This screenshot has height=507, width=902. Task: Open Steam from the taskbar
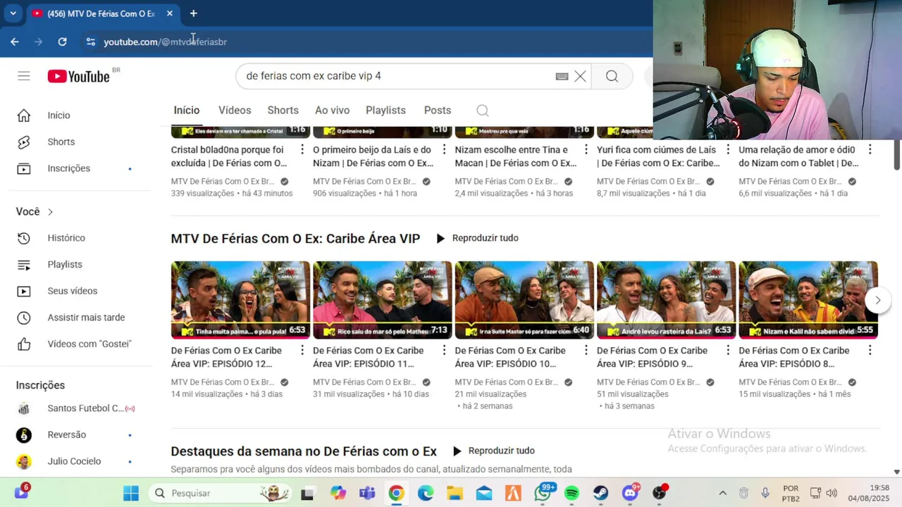(x=600, y=493)
